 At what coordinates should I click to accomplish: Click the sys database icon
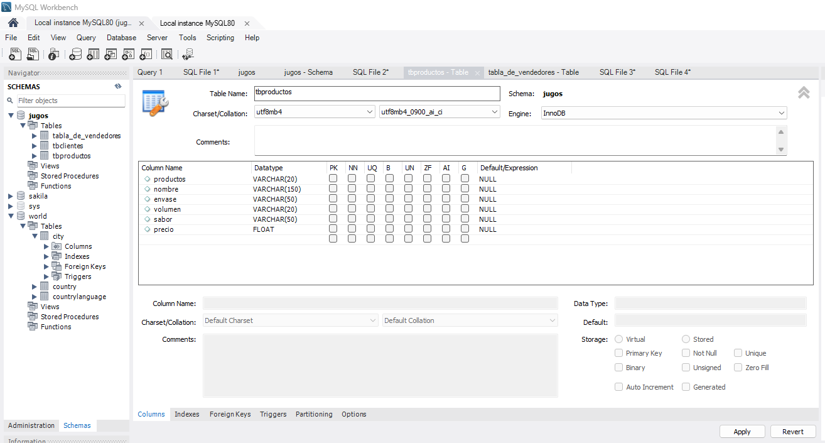[x=21, y=206]
